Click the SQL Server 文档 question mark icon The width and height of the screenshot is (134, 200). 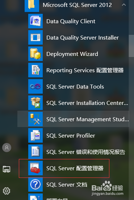(x=35, y=184)
